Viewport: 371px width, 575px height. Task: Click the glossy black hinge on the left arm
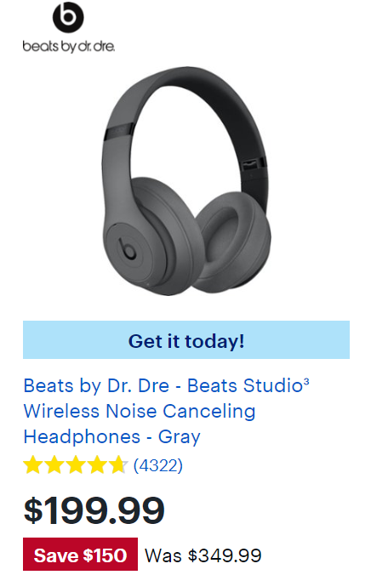click(118, 133)
